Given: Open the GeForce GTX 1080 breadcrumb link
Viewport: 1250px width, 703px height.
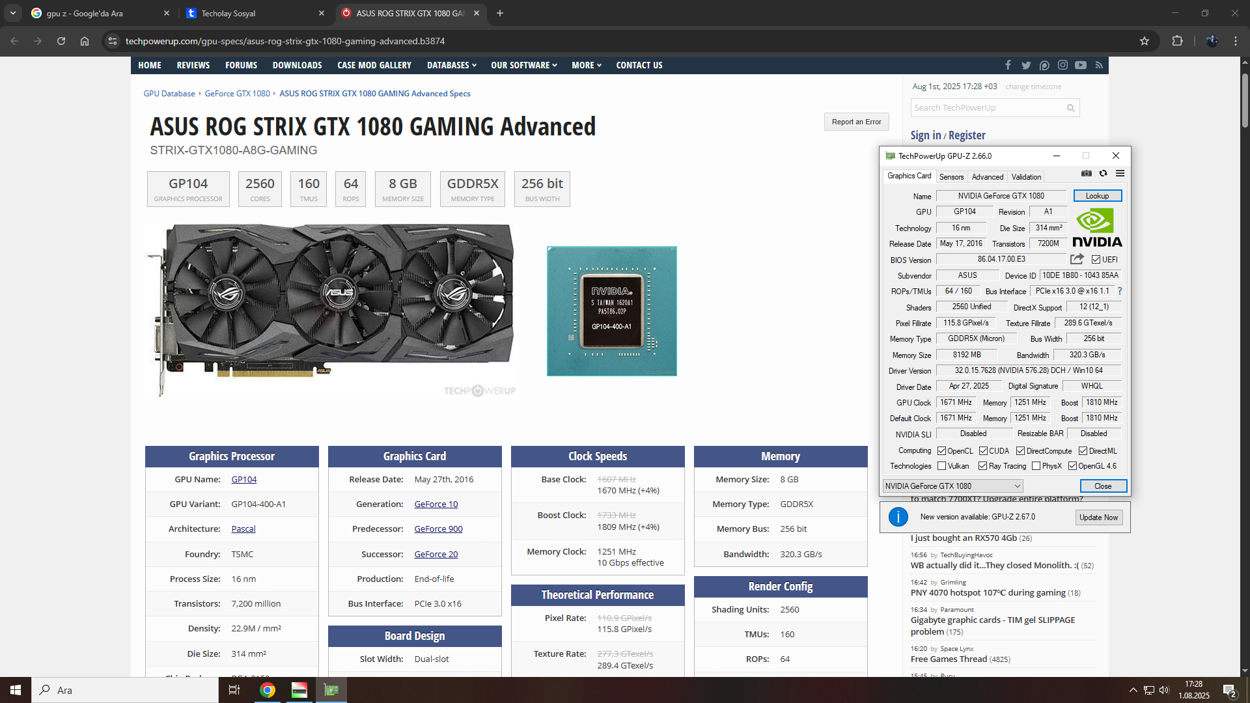Looking at the screenshot, I should (237, 94).
